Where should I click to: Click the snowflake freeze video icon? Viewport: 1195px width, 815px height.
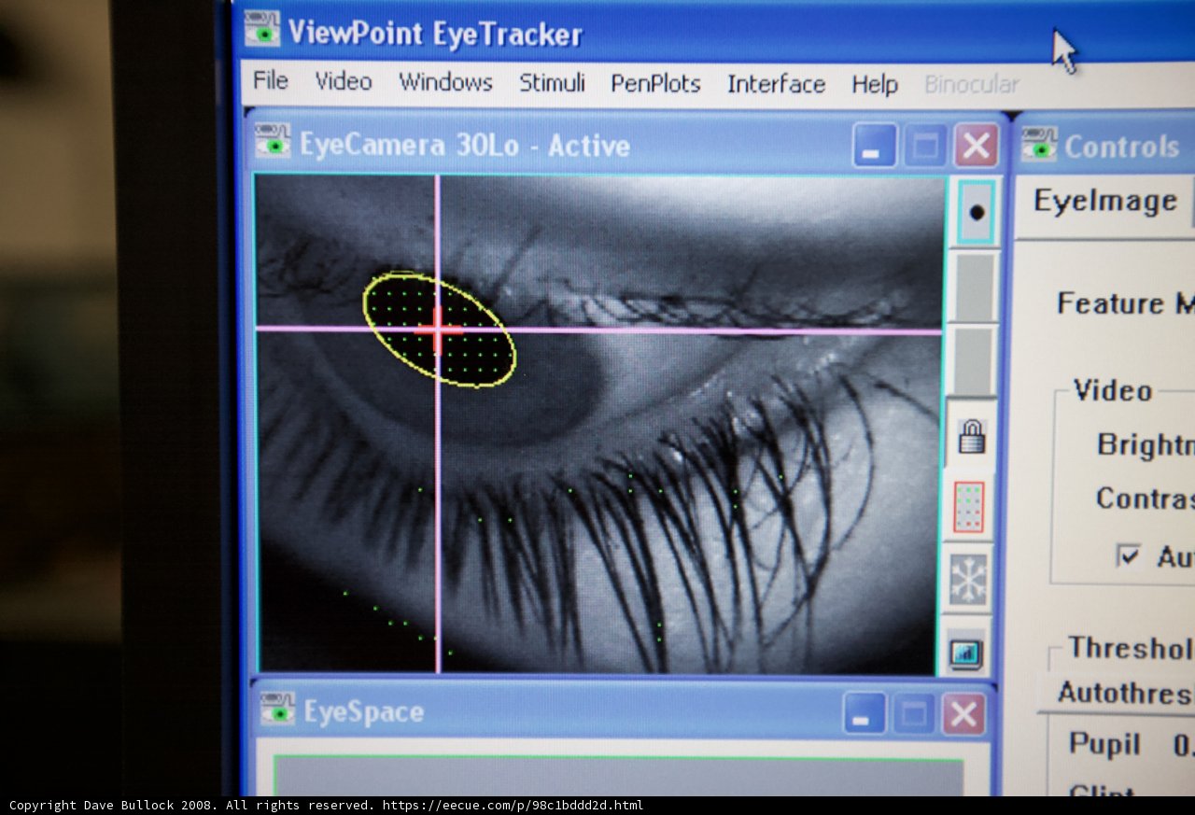tap(968, 580)
